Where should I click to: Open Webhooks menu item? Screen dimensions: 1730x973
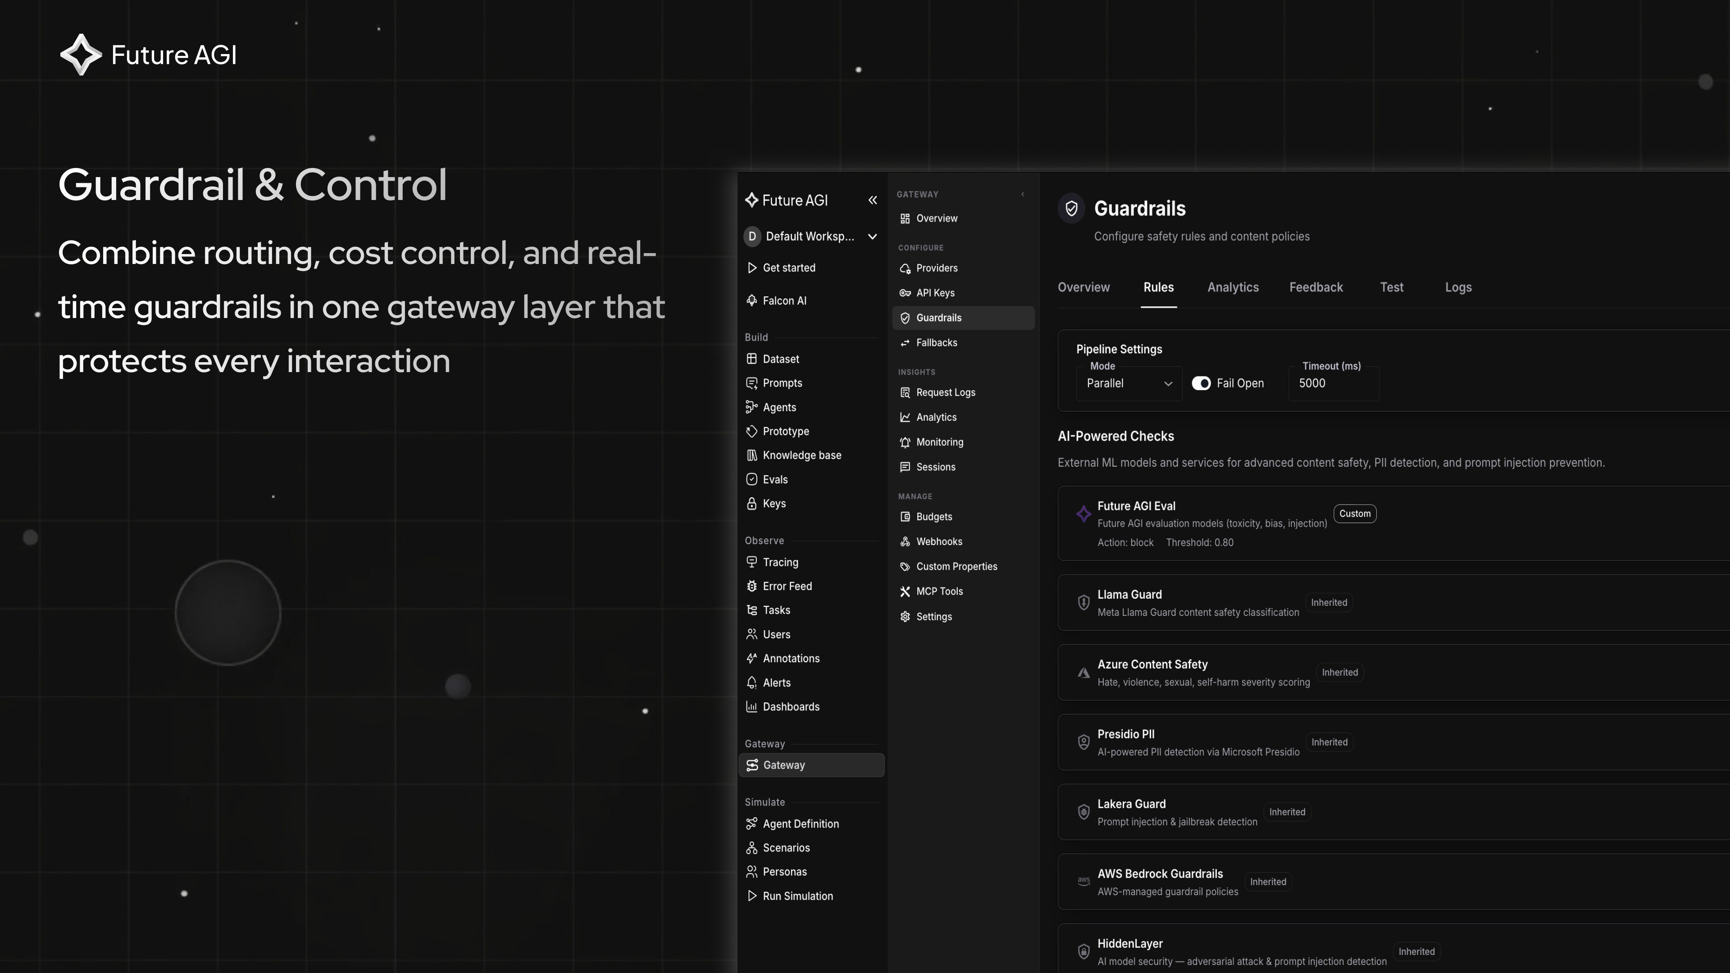[x=963, y=542]
